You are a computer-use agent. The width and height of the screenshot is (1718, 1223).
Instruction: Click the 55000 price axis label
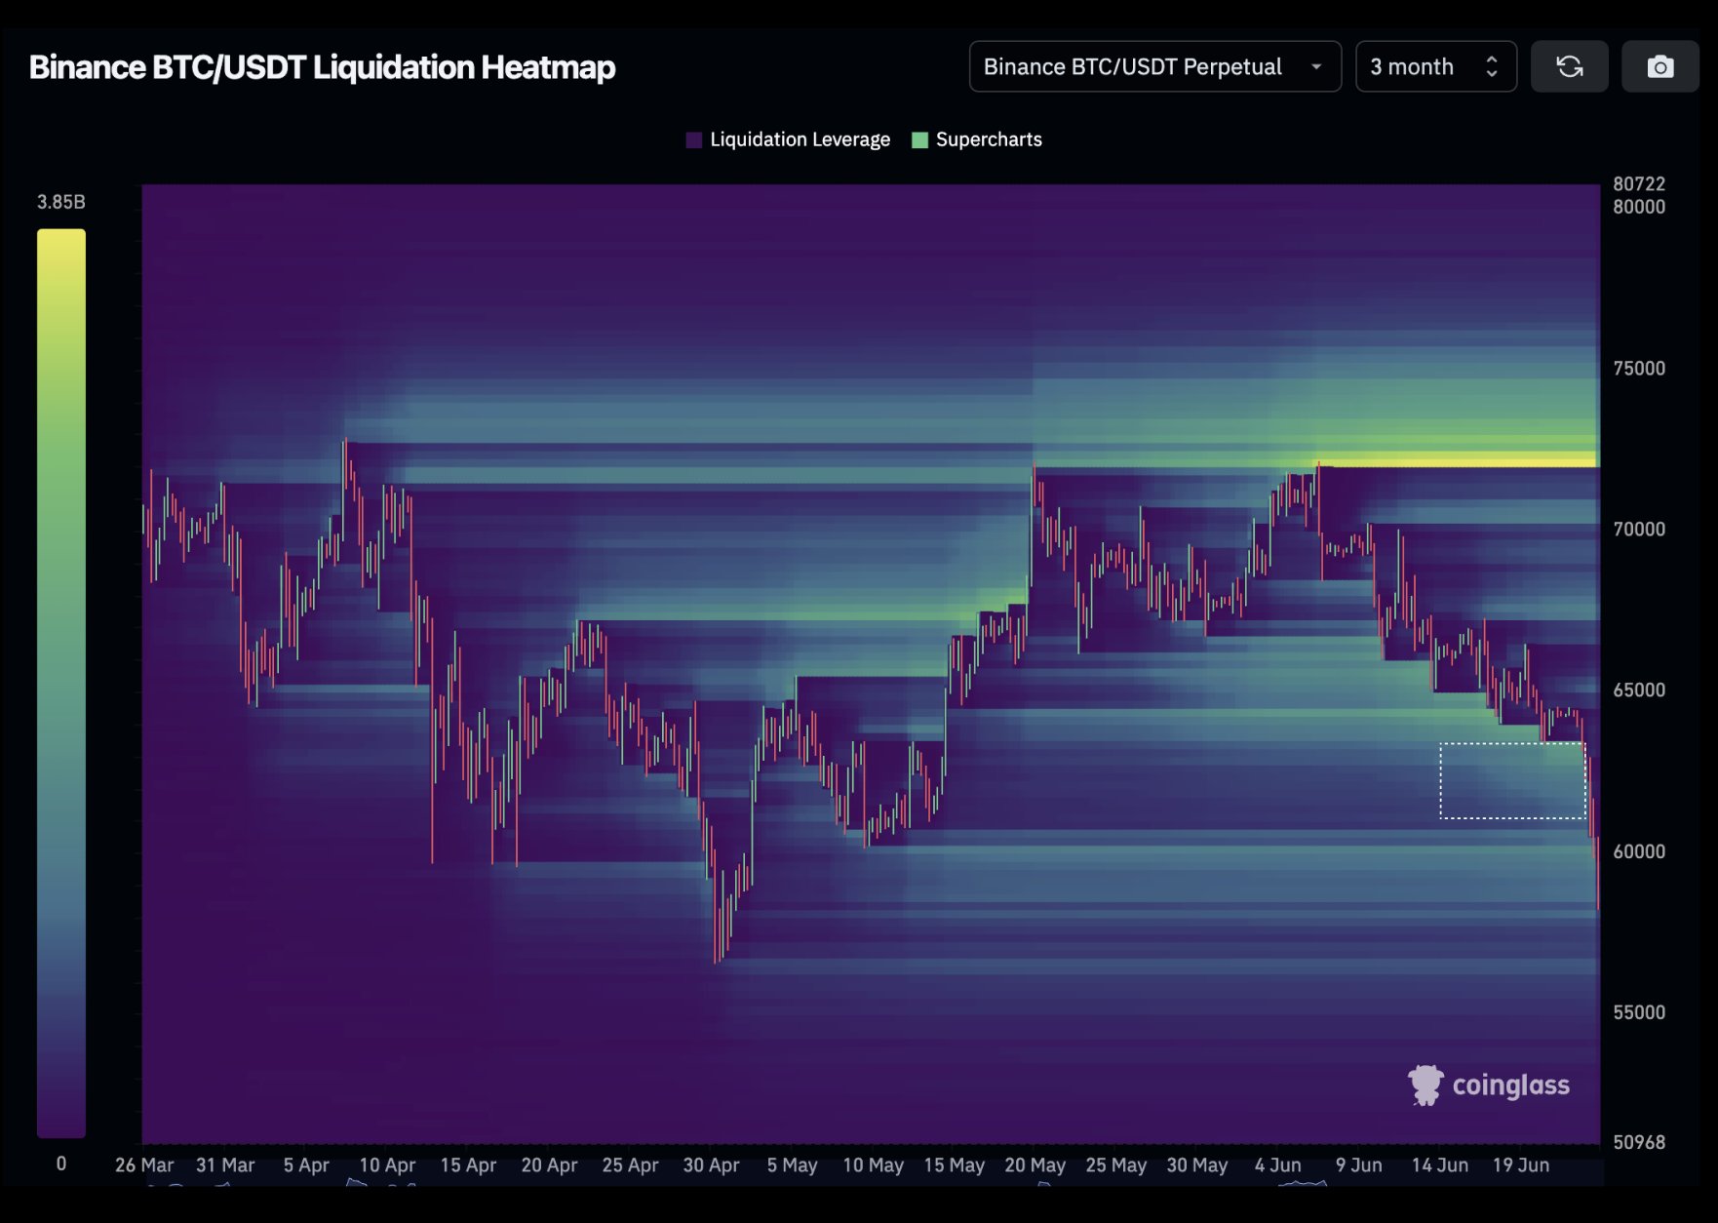click(1639, 1011)
